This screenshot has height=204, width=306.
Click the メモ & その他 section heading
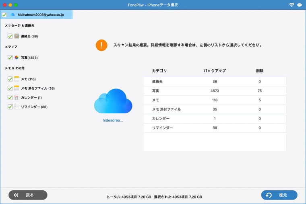point(14,68)
